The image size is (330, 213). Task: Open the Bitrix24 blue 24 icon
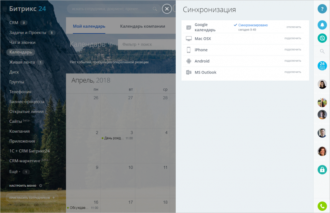(x=322, y=66)
